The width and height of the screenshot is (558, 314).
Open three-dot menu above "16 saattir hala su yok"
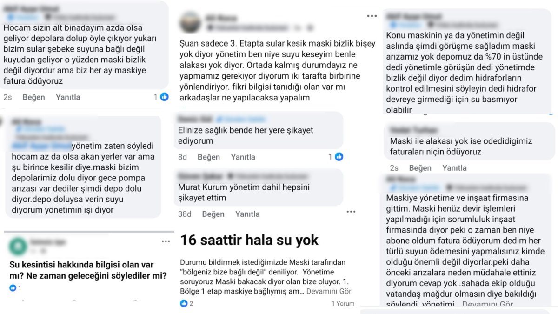coord(351,212)
